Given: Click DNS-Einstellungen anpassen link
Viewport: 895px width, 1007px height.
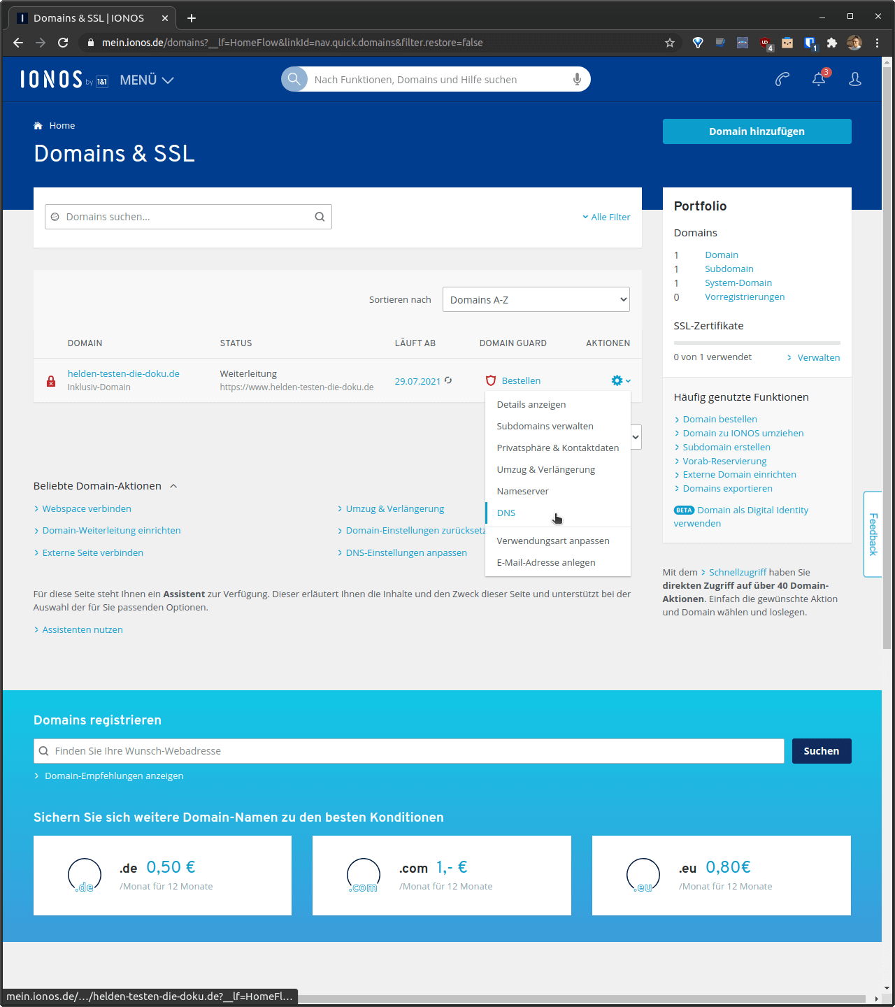Looking at the screenshot, I should (x=406, y=552).
